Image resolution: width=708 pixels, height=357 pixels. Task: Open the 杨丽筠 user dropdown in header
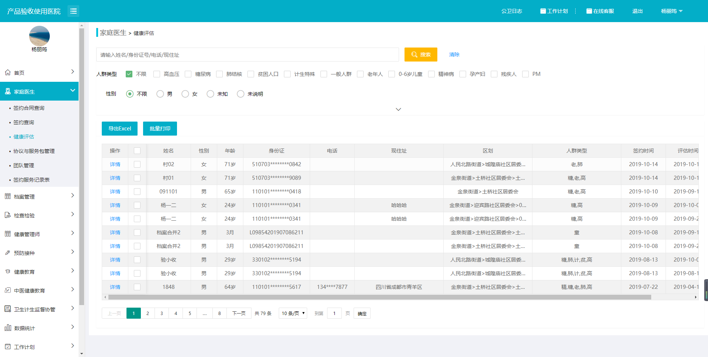point(671,11)
